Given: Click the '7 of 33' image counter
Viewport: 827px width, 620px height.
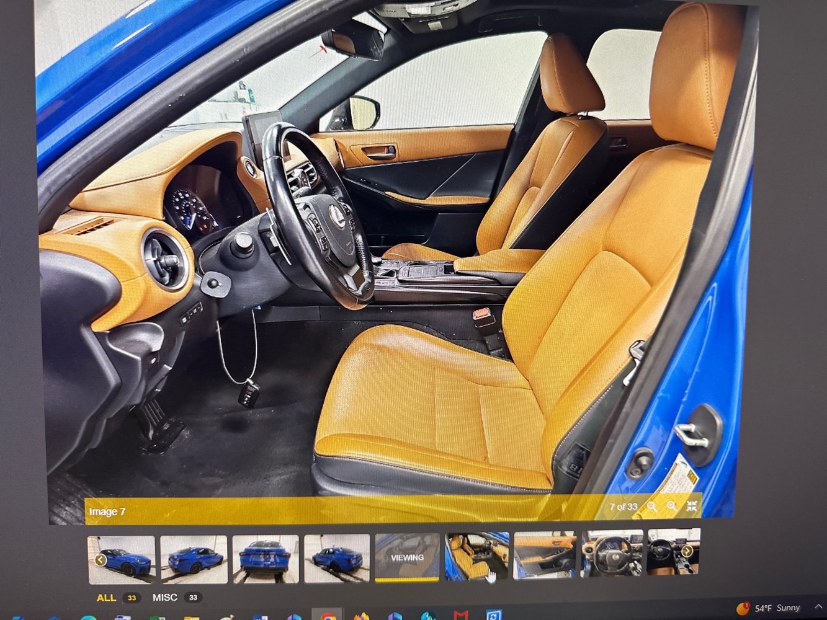Looking at the screenshot, I should click(623, 507).
